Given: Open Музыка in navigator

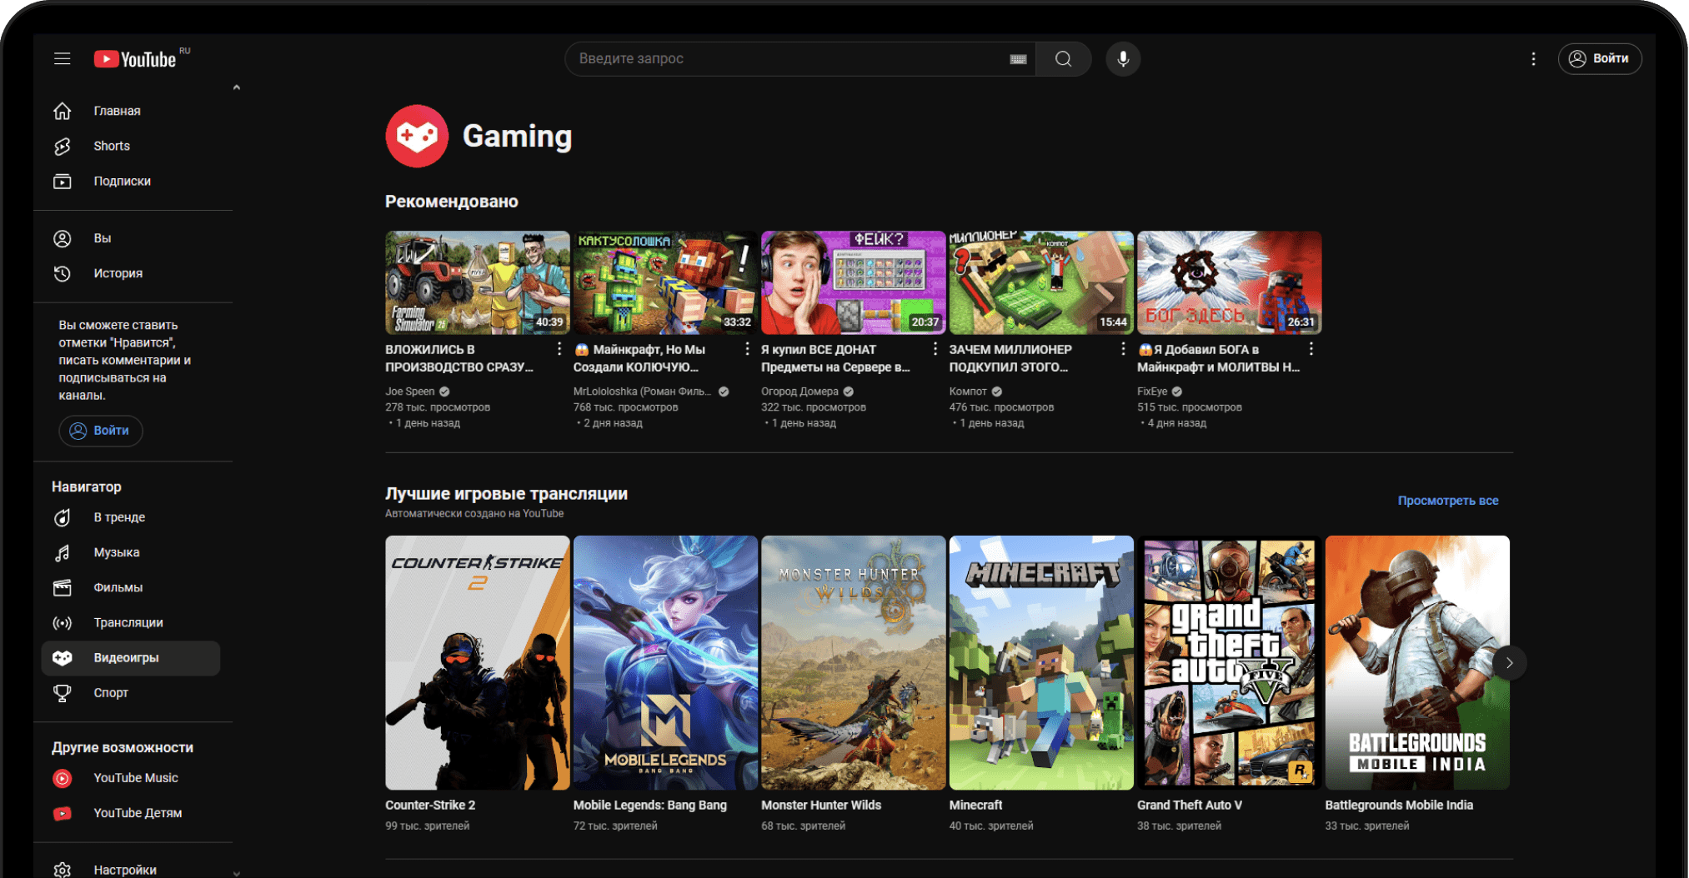Looking at the screenshot, I should 131,552.
